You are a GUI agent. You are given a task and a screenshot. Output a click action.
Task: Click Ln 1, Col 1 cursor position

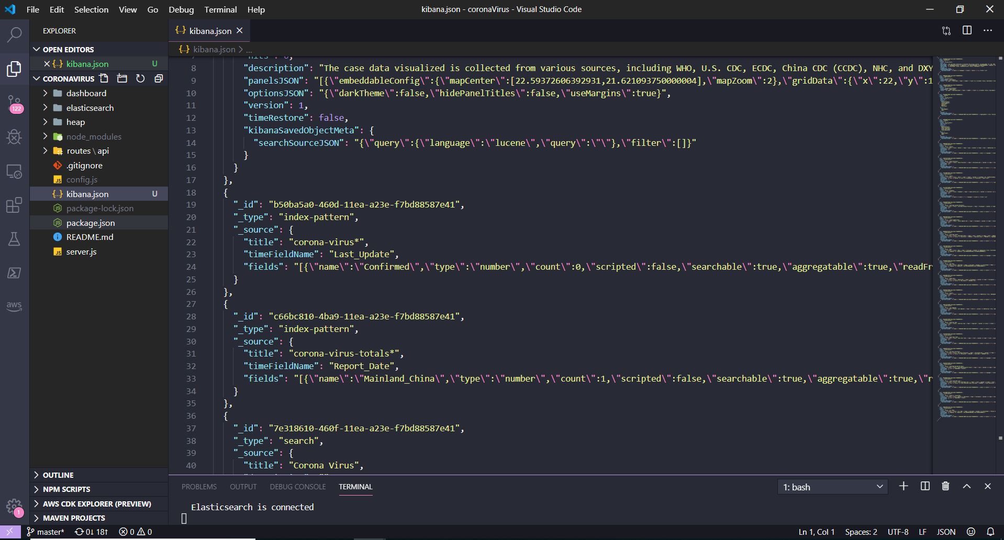point(817,532)
